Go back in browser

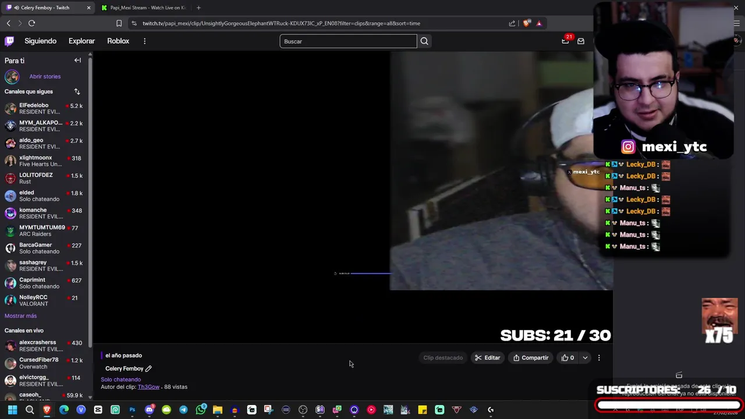pyautogui.click(x=8, y=23)
